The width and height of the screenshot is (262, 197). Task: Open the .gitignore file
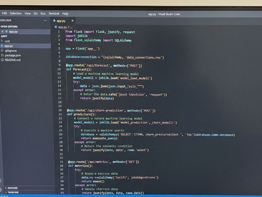point(10,51)
